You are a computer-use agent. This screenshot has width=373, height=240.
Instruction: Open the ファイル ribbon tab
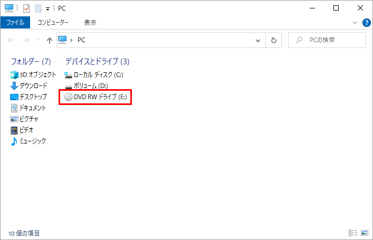(x=15, y=23)
